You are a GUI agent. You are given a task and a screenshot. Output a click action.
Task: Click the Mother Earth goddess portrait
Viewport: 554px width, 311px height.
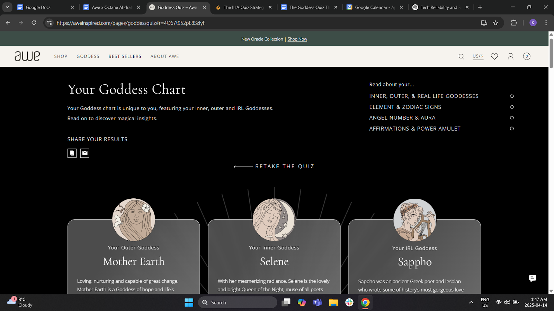(134, 220)
